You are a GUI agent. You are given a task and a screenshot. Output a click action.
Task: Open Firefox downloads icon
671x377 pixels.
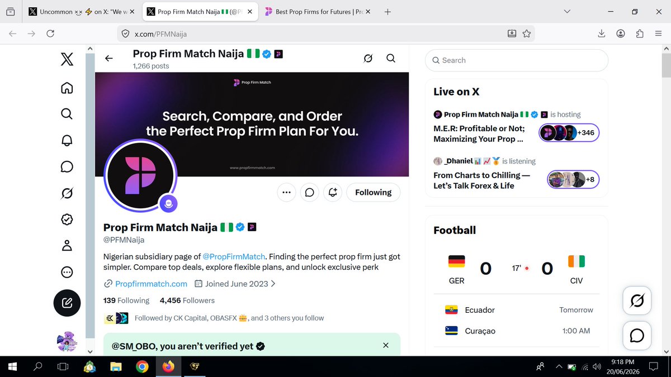coord(602,34)
